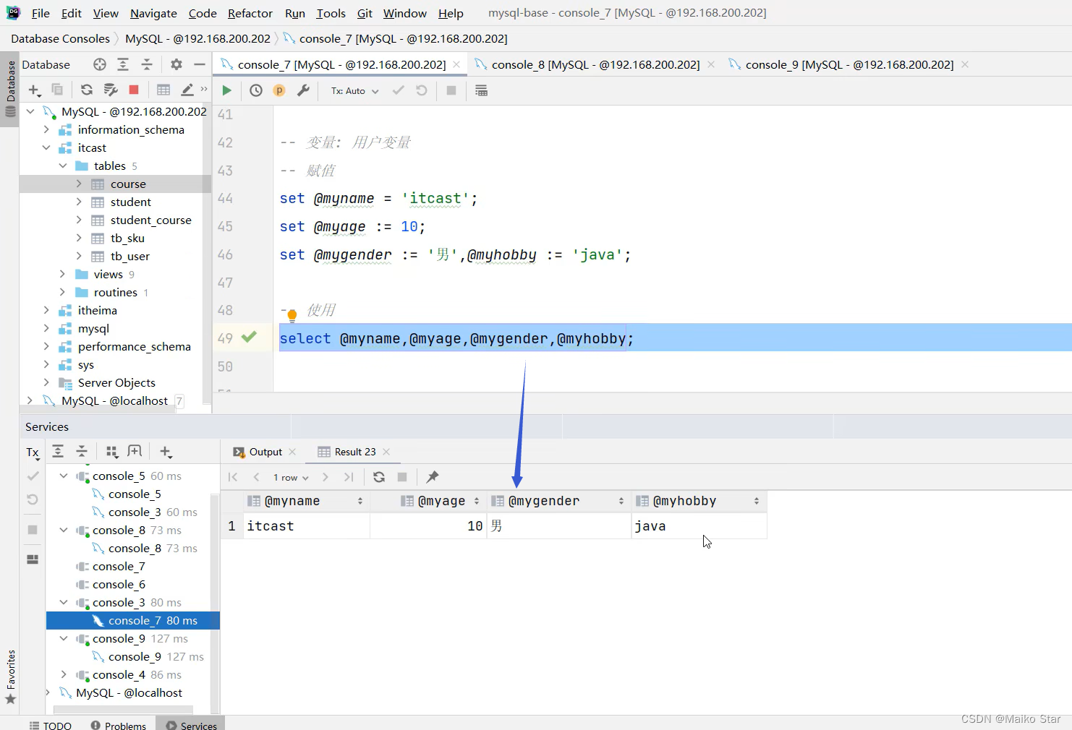This screenshot has width=1072, height=730.
Task: Click the add plus icon in Services toolbar
Action: pyautogui.click(x=166, y=452)
